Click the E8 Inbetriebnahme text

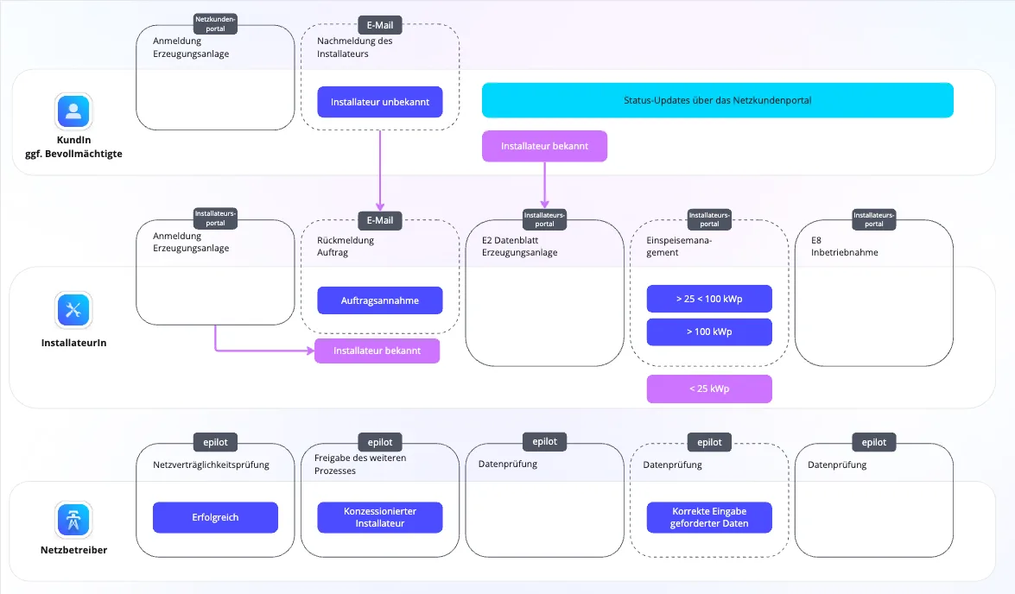pyautogui.click(x=845, y=246)
